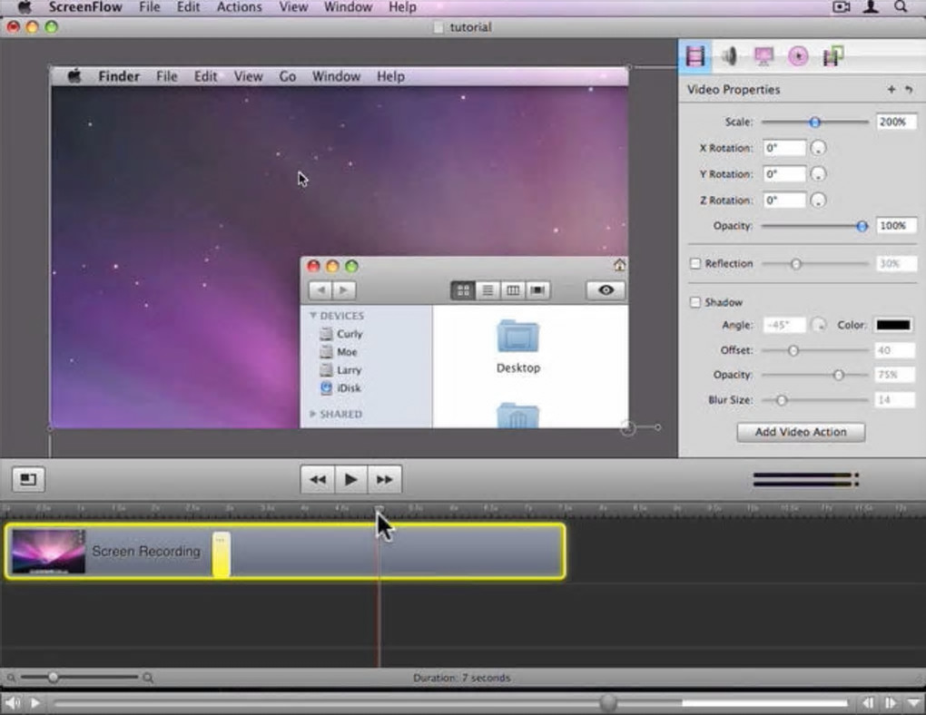Screen dimensions: 926x715
Task: Click the player bar play button
Action: 35,702
